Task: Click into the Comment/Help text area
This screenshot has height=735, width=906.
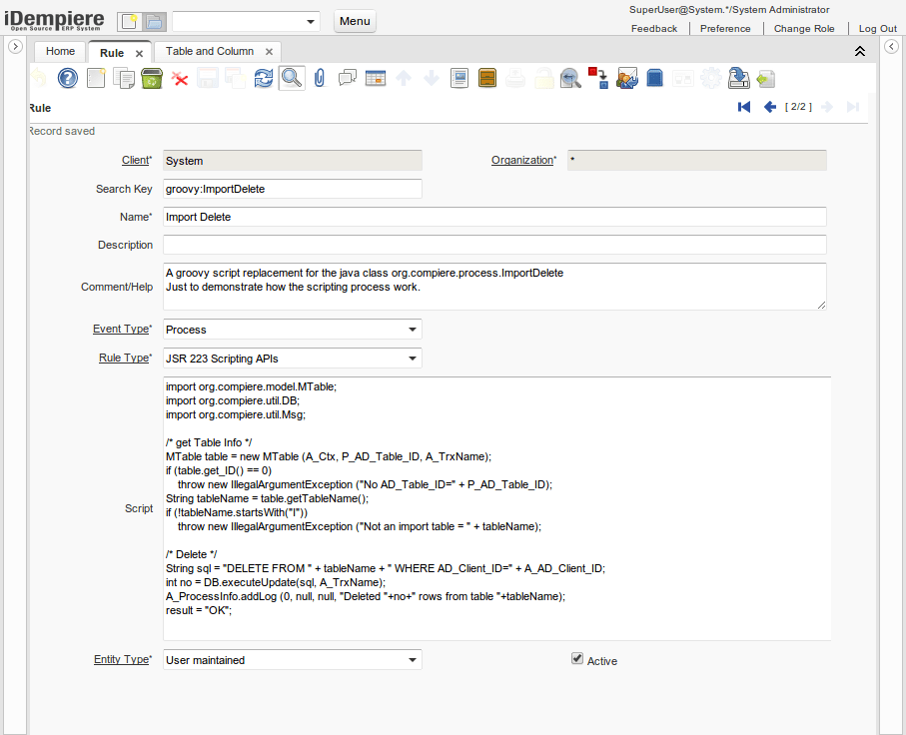Action: click(494, 287)
